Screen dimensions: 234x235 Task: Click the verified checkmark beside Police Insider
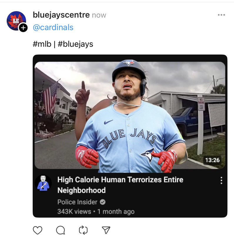pyautogui.click(x=103, y=202)
